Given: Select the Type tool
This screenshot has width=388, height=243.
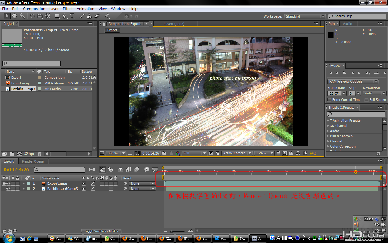Looking at the screenshot, I should (72, 16).
